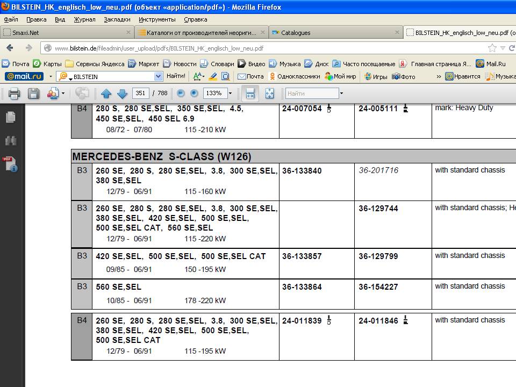Expand the 133% zoom level dropdown
Viewport: 516px width, 387px height.
point(230,94)
